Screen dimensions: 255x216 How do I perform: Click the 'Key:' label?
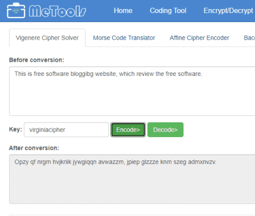(15, 129)
